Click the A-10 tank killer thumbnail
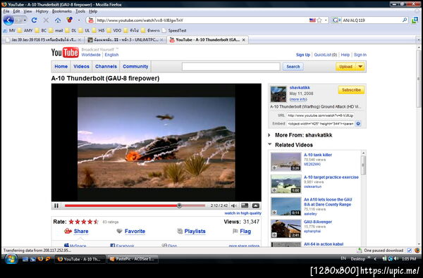The width and height of the screenshot is (423, 278). tap(286, 162)
